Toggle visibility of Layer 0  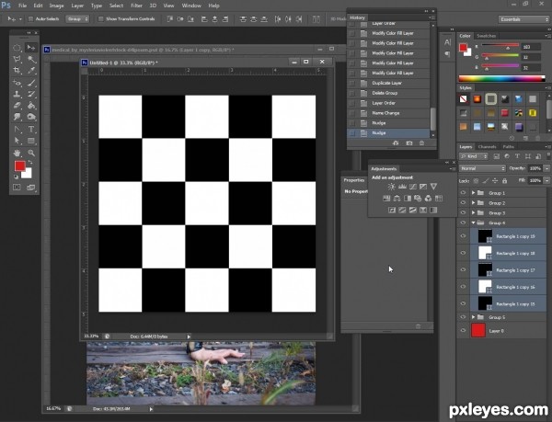[x=463, y=331]
